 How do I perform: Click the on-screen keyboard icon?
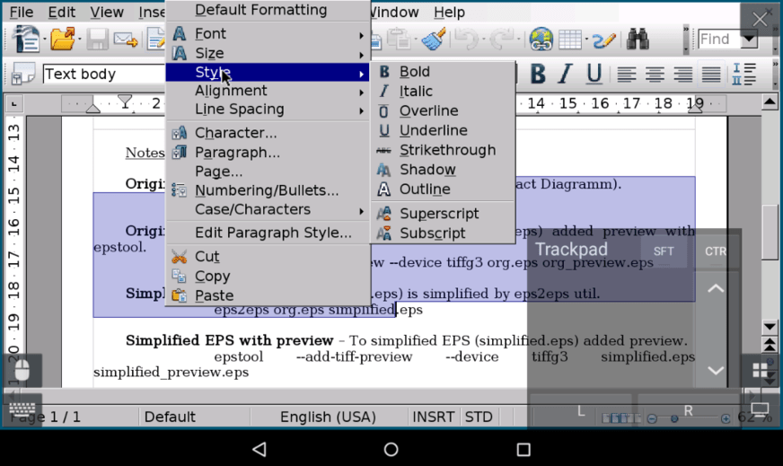click(22, 409)
